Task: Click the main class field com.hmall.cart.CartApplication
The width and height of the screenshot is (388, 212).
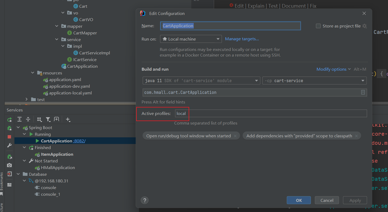Action: click(255, 92)
